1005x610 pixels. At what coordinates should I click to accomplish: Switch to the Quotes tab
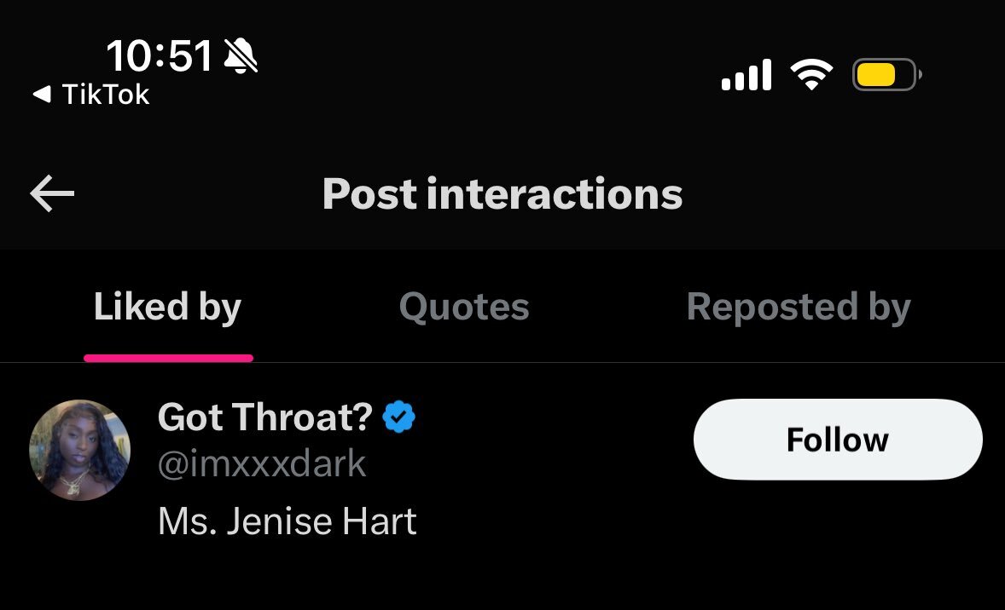[464, 306]
